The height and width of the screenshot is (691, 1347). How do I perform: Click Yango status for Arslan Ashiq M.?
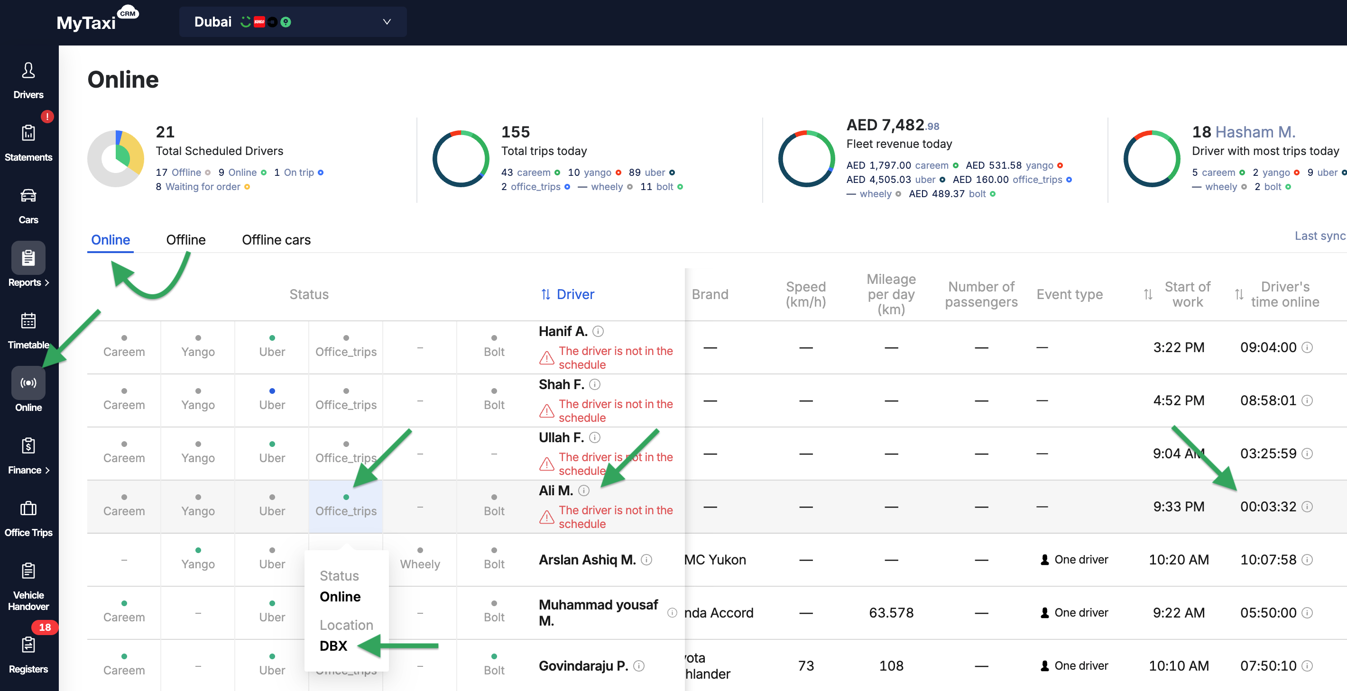tap(198, 560)
